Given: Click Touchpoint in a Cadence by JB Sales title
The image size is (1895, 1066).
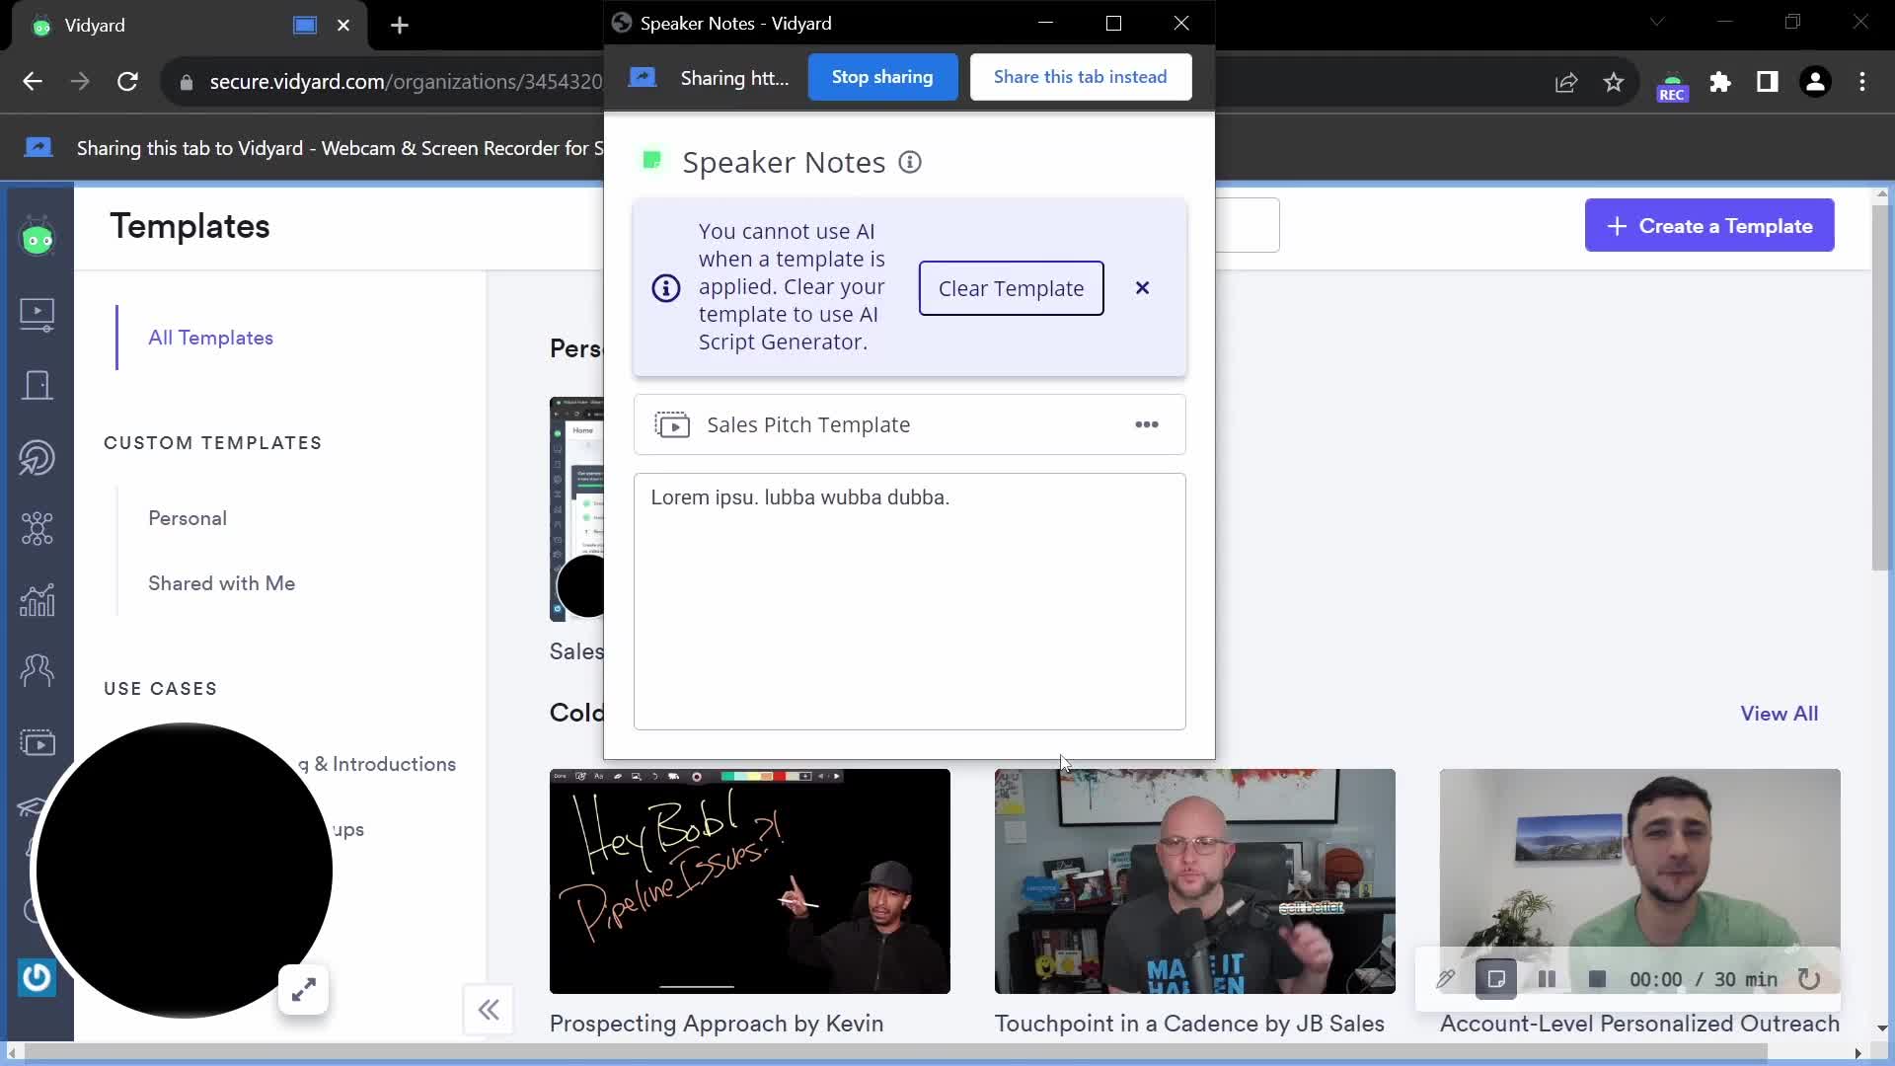Looking at the screenshot, I should coord(1189,1024).
